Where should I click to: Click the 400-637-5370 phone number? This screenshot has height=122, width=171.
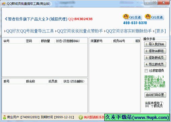[x=135, y=23]
